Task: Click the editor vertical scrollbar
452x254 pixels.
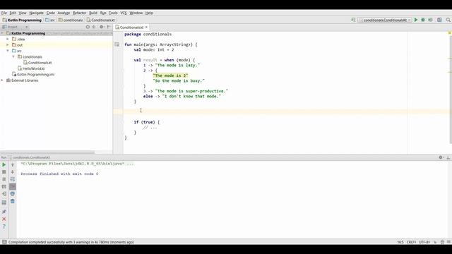Action: [451, 90]
